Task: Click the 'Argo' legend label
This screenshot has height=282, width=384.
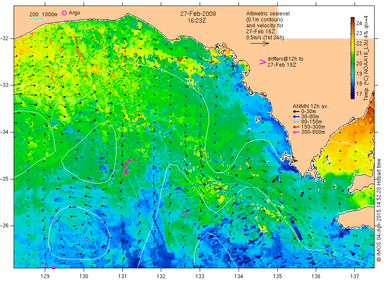Action: (74, 13)
